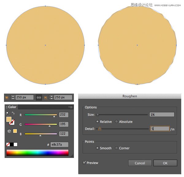Choose Corner points option
Screen dimensions: 184x177
[117, 148]
